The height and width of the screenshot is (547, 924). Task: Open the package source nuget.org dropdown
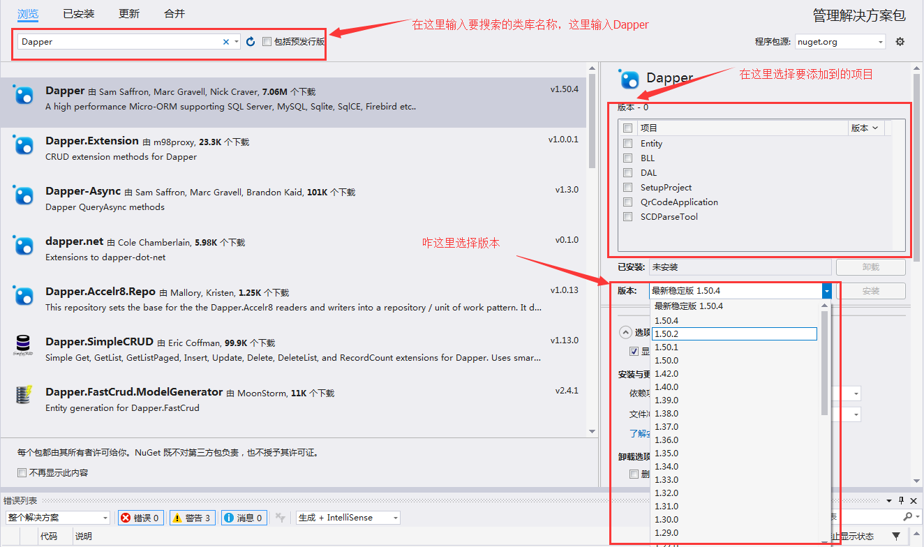(840, 42)
